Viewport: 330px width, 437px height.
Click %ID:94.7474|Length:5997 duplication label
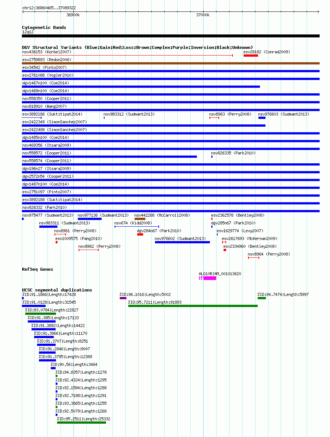tap(283, 294)
